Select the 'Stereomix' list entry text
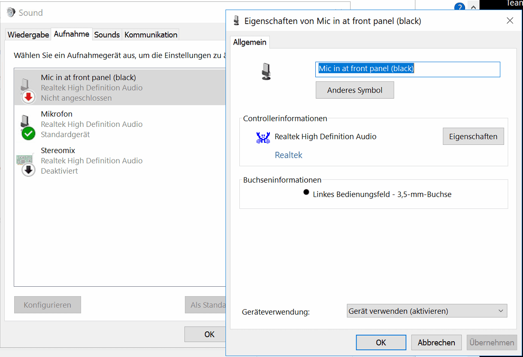Viewport: 523px width, 357px height. [x=58, y=150]
